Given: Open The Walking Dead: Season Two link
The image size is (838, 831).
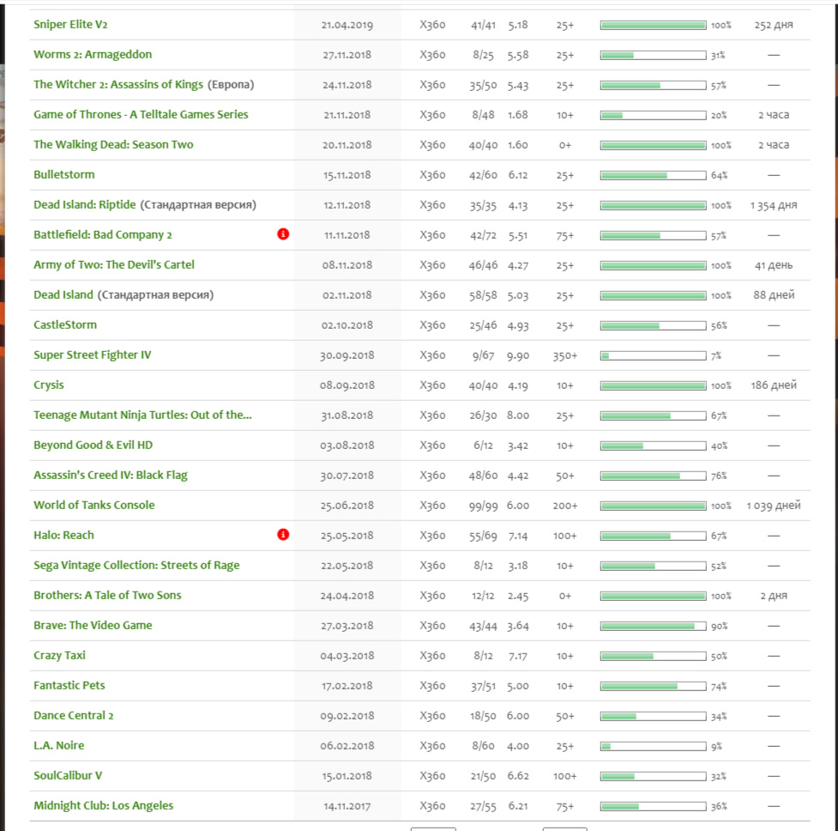Looking at the screenshot, I should [113, 144].
